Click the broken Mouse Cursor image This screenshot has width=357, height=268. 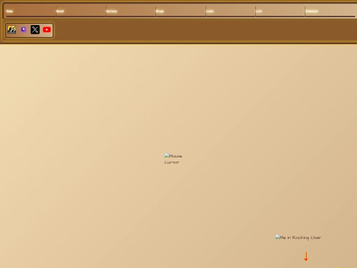pyautogui.click(x=173, y=159)
